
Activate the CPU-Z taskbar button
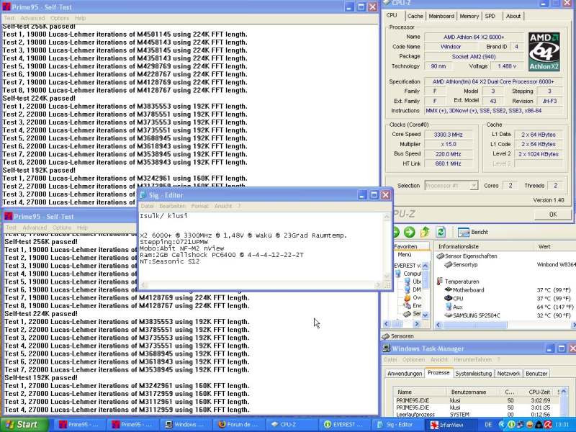[x=290, y=425]
